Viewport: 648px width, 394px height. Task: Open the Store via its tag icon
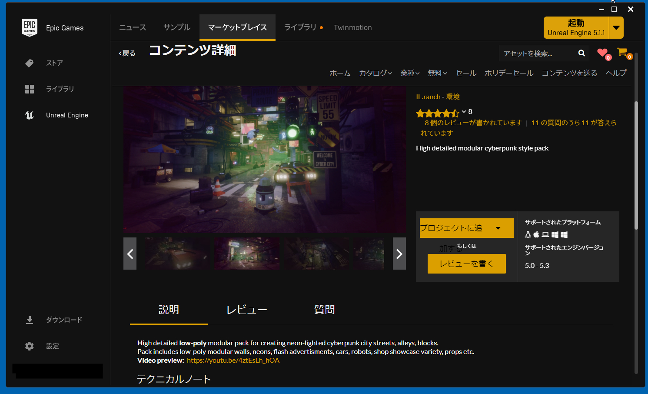29,63
